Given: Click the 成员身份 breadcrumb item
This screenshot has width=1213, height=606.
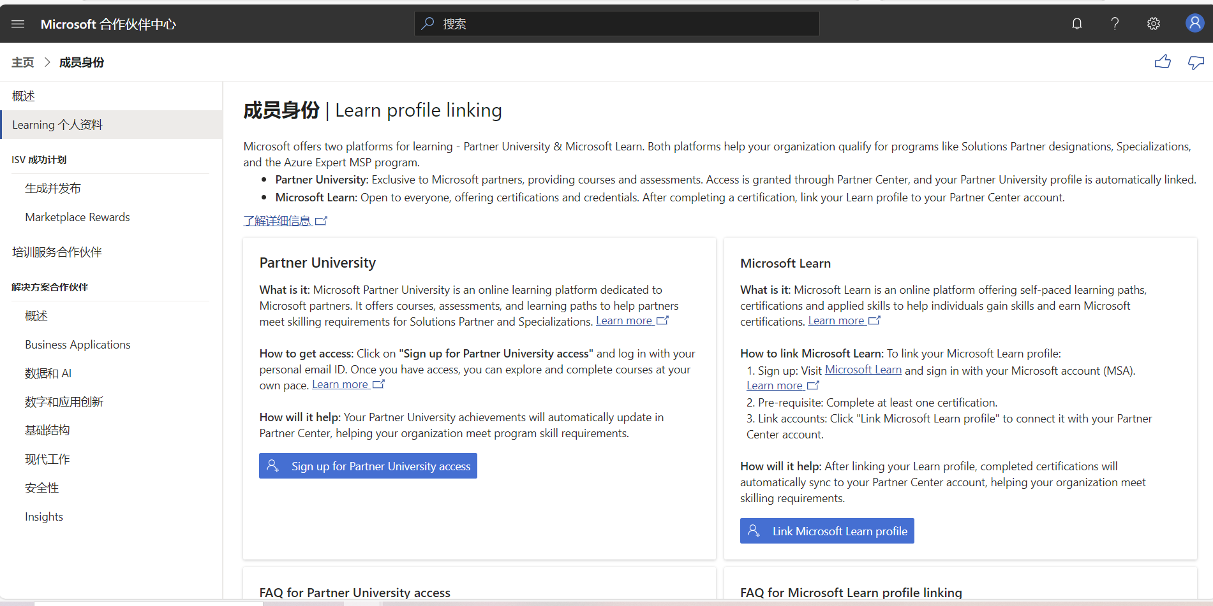Looking at the screenshot, I should point(82,62).
